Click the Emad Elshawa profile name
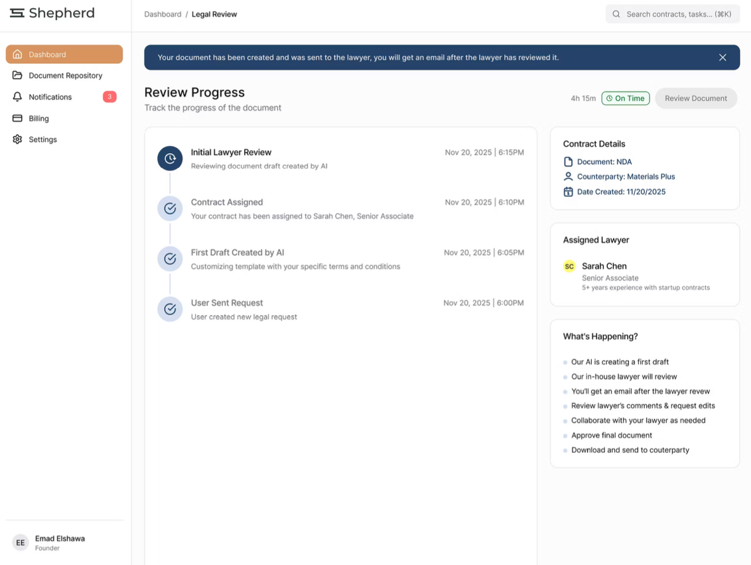 (x=60, y=538)
